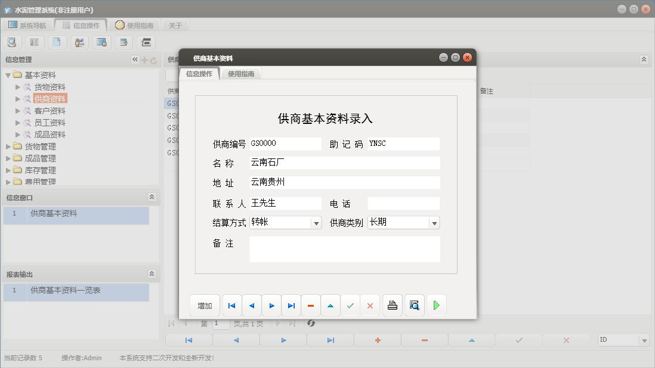Select the search magnifier tool in the toolbar
Viewport: 655px width, 368px height.
tap(12, 42)
